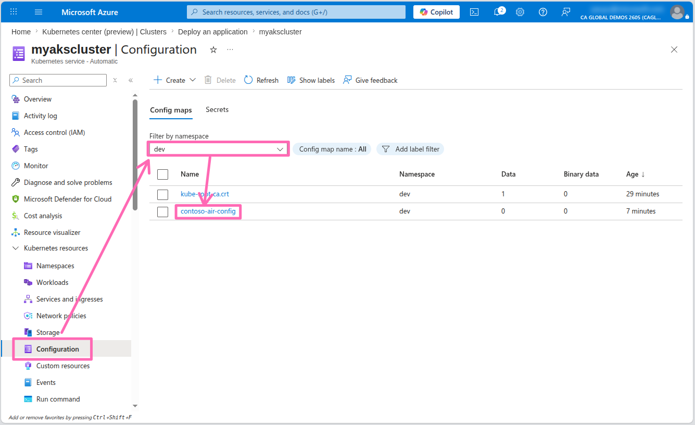Click the Tags icon in sidebar
Screen dimensions: 695x425
[16, 149]
